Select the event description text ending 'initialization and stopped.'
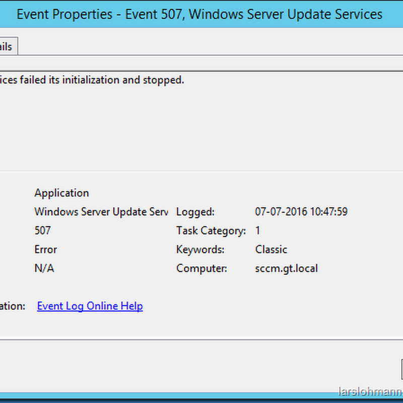 pos(92,80)
